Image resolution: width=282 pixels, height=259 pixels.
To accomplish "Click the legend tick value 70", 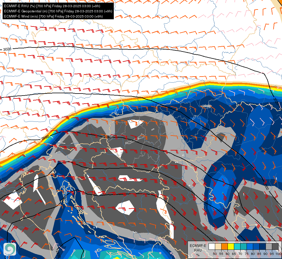I will [x=240, y=254].
